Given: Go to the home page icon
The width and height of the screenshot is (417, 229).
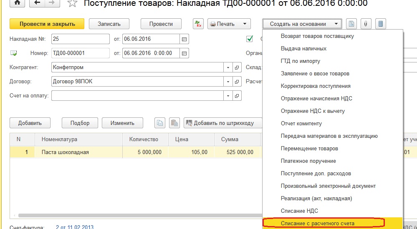Looking at the screenshot, I should [x=17, y=2].
